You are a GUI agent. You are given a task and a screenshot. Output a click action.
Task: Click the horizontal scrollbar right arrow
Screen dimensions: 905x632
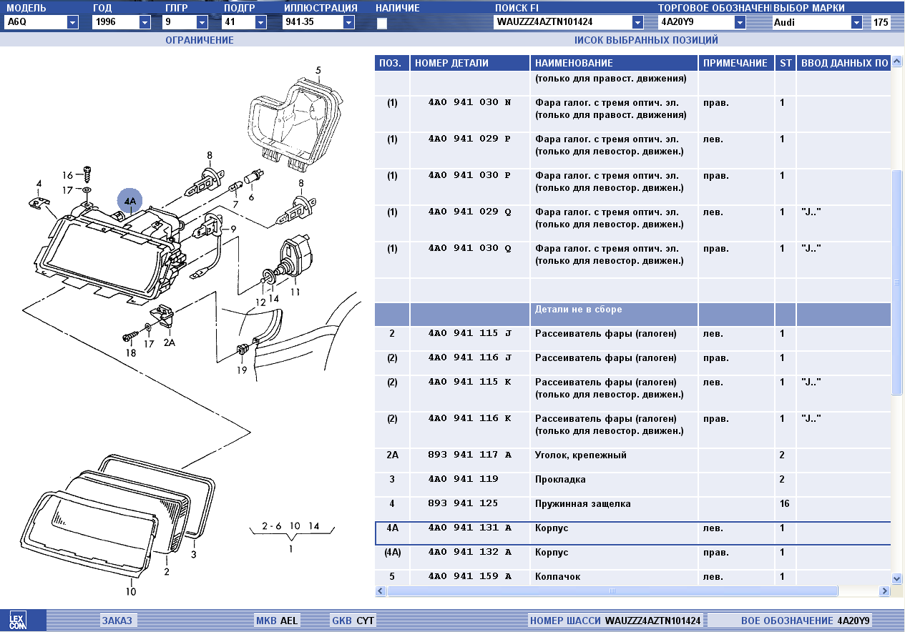[885, 591]
